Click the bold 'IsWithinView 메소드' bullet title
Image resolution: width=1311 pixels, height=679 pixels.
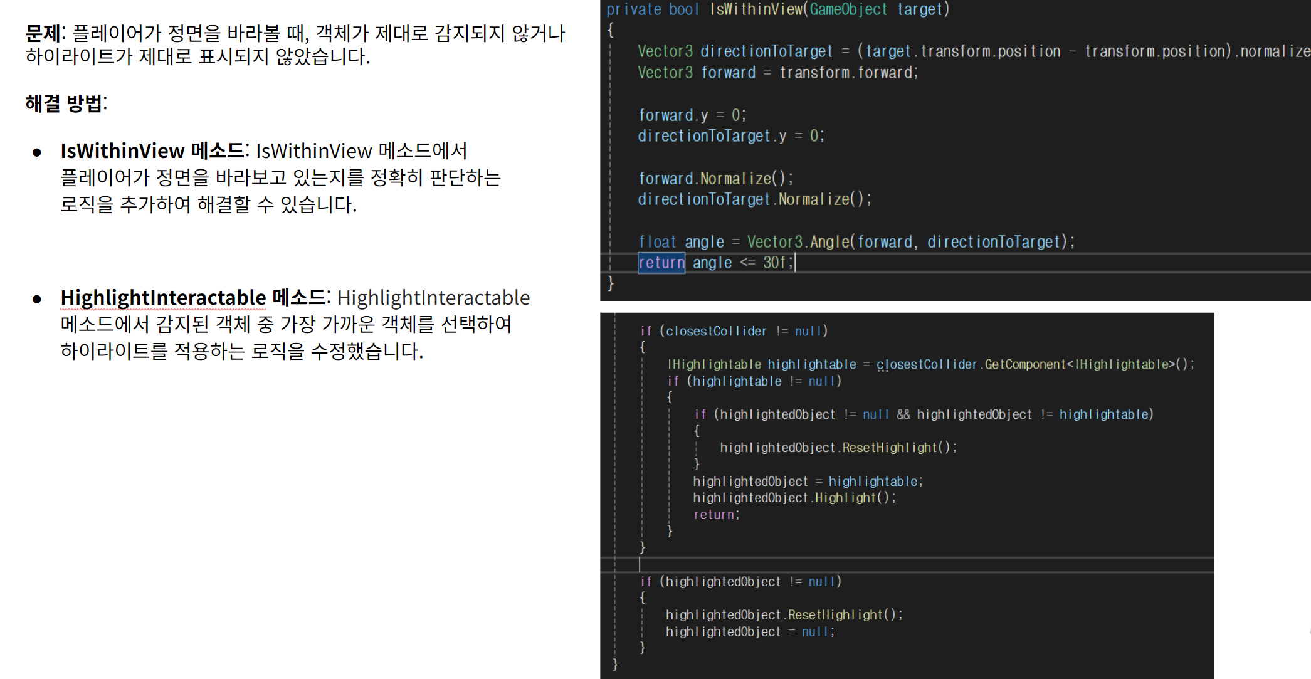154,151
